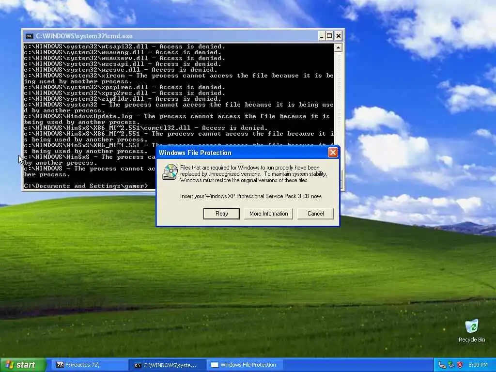Click the xpsp2res.dll line in cmd
Image resolution: width=496 pixels, height=372 pixels.
coord(124,93)
